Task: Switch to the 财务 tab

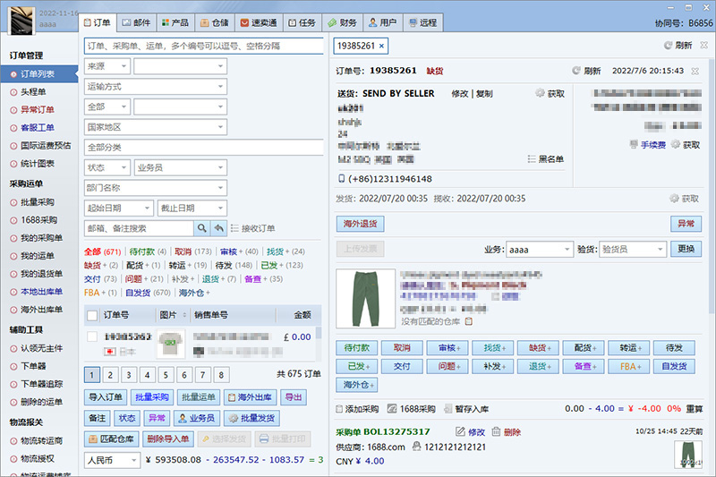Action: 343,22
